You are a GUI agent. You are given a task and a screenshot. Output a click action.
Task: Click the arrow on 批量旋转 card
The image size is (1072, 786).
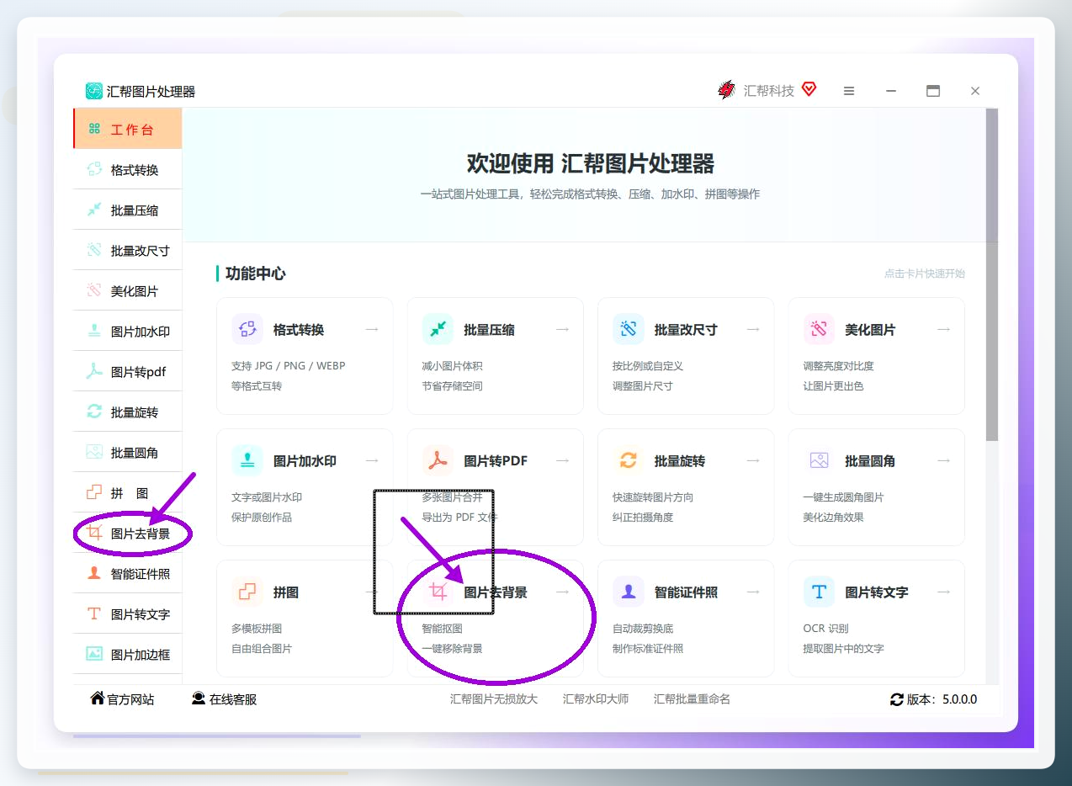tap(753, 460)
